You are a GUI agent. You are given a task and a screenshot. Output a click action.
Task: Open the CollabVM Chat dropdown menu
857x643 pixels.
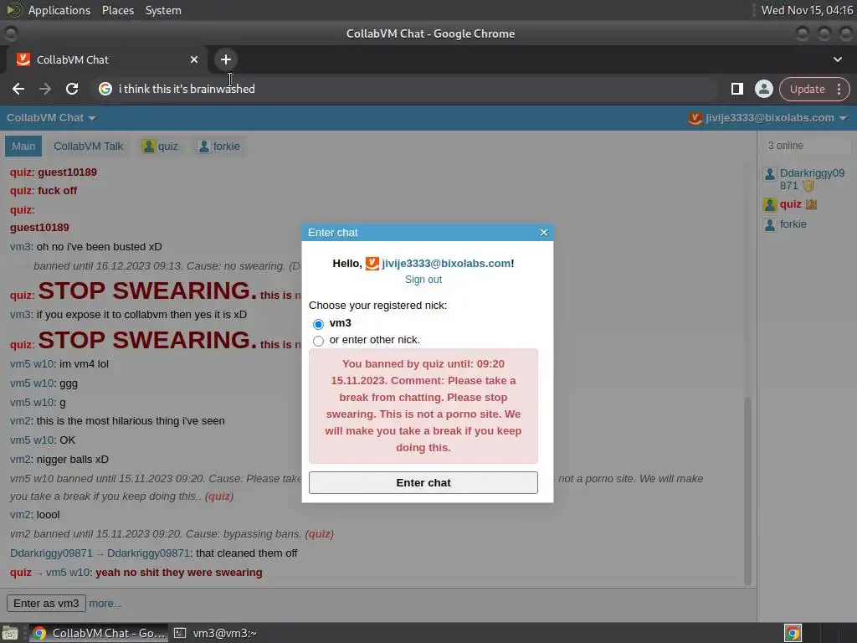(51, 118)
